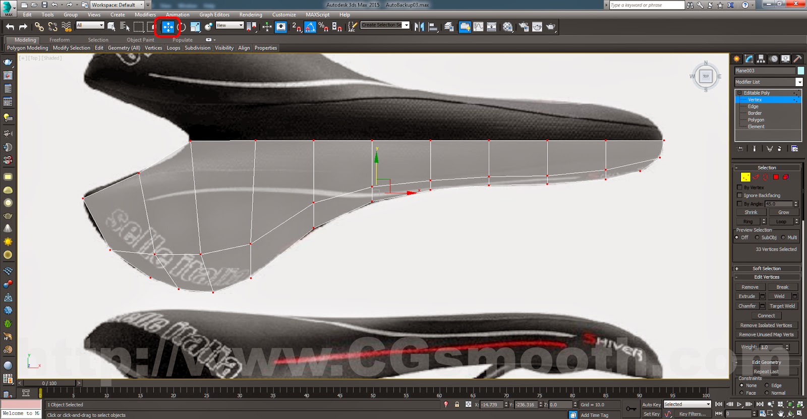Activate the Select and Link tool
Image resolution: width=807 pixels, height=419 pixels.
(x=39, y=27)
